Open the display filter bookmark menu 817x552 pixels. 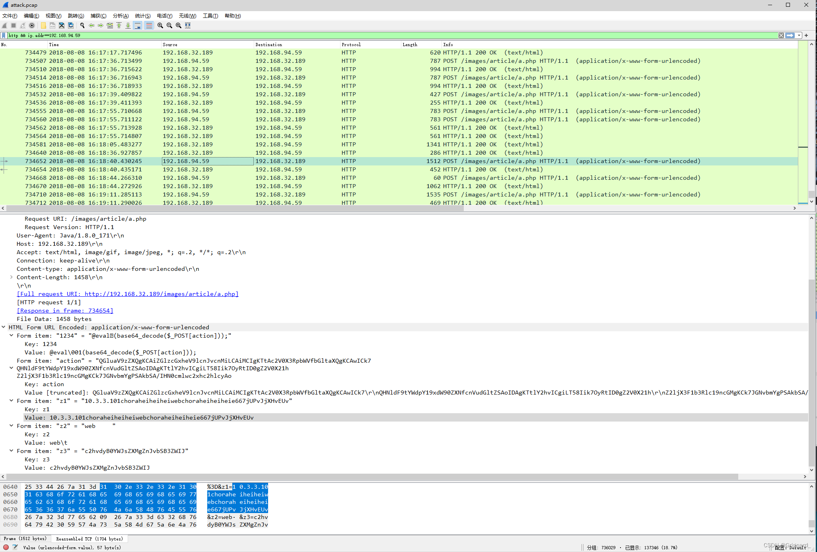coord(4,35)
